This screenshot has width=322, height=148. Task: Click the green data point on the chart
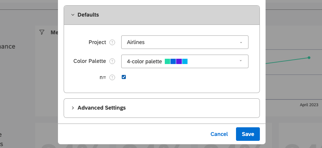309,58
